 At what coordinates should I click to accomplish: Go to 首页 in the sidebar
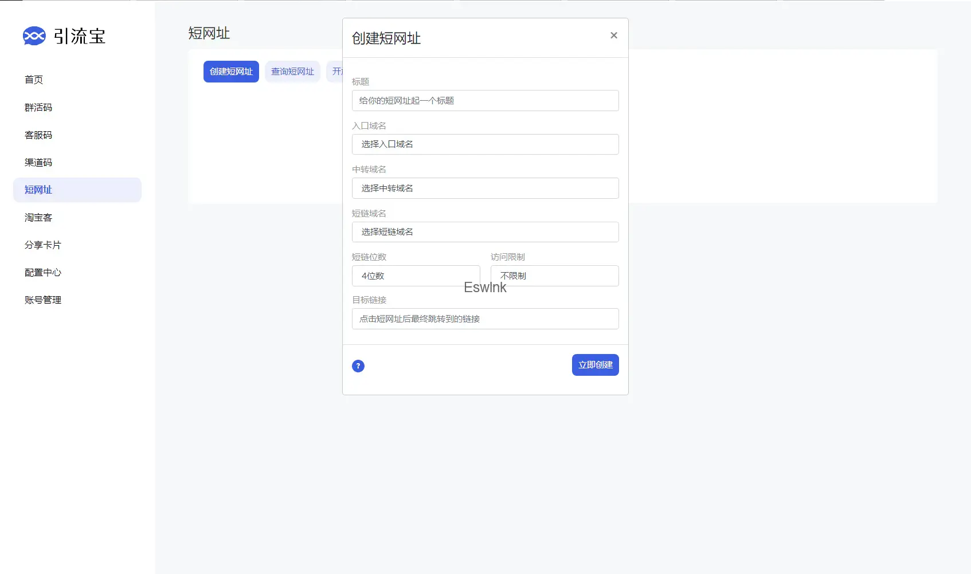click(x=34, y=80)
